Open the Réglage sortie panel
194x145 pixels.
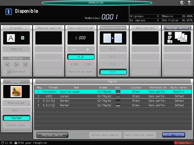(x=177, y=28)
